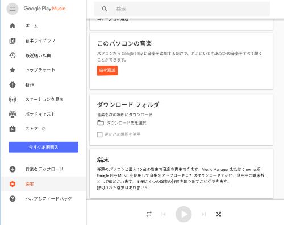This screenshot has height=225, width=284.
Task: Click the recent history clock icon
Action: (x=12, y=55)
